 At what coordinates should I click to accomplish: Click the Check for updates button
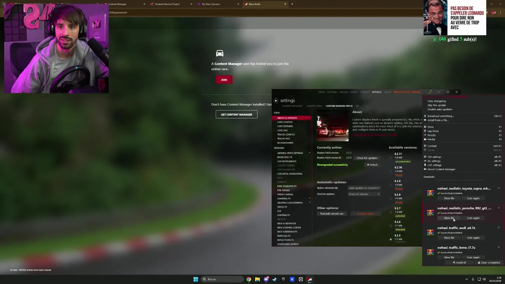[367, 158]
